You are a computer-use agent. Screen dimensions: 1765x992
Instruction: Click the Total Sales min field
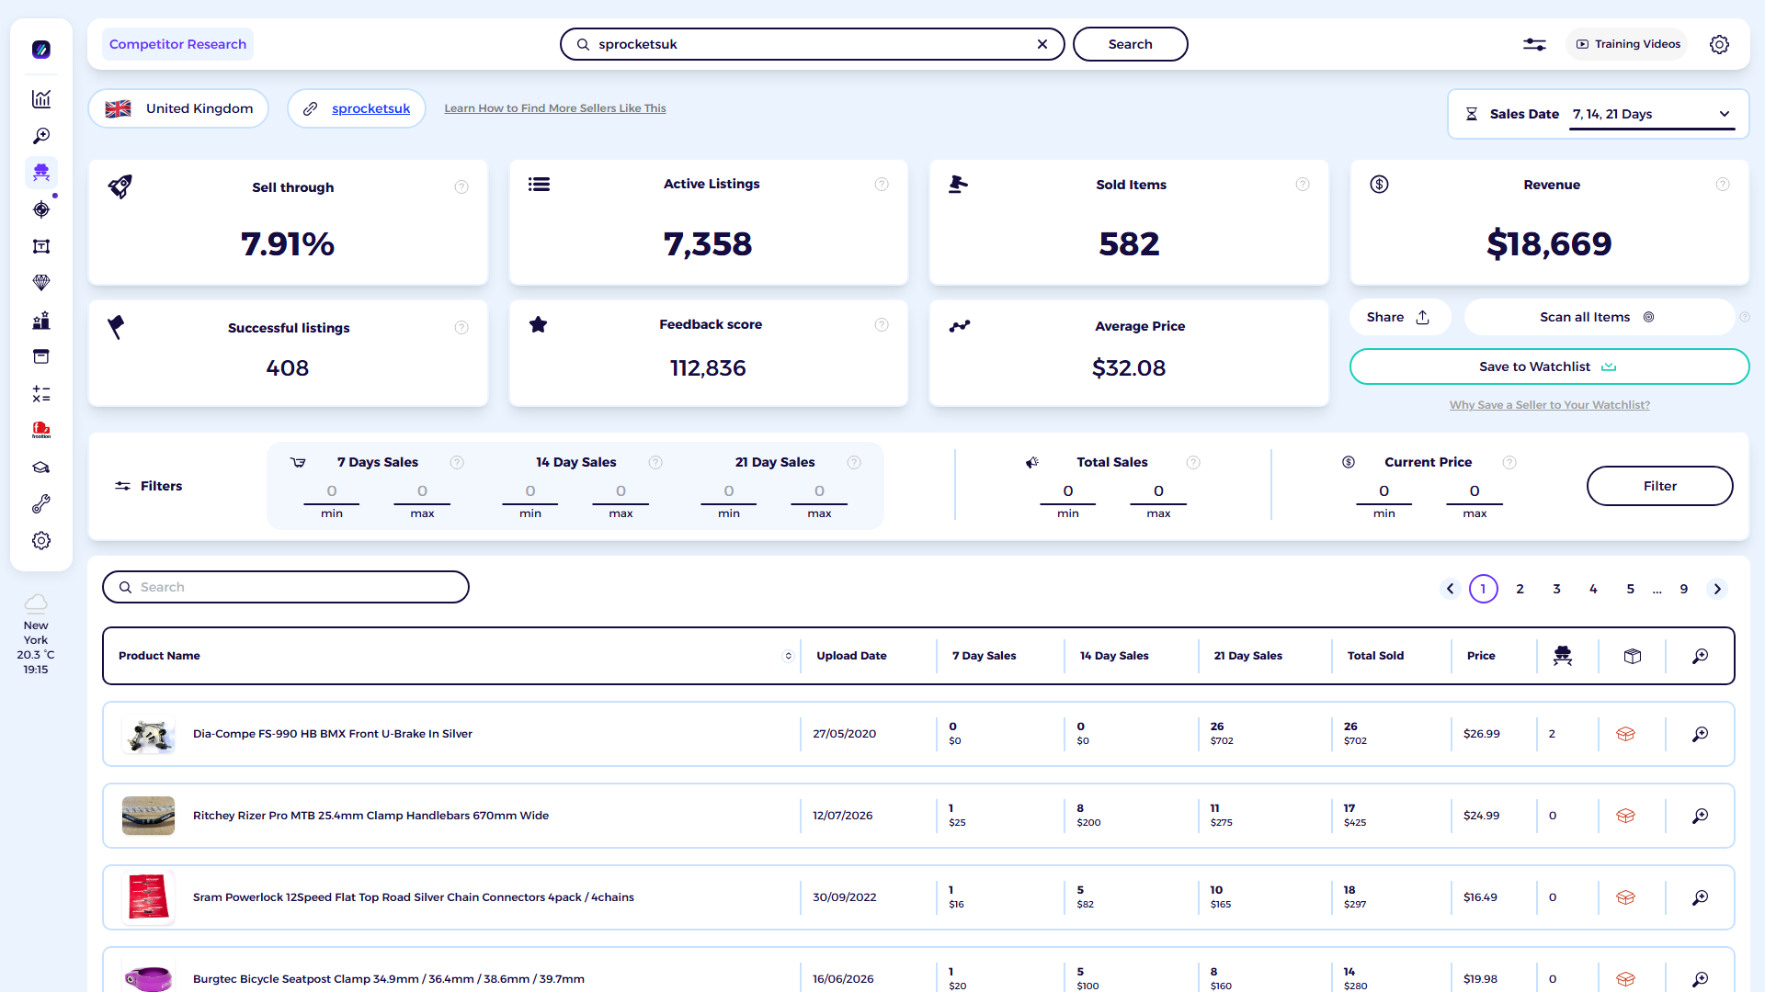(1068, 491)
